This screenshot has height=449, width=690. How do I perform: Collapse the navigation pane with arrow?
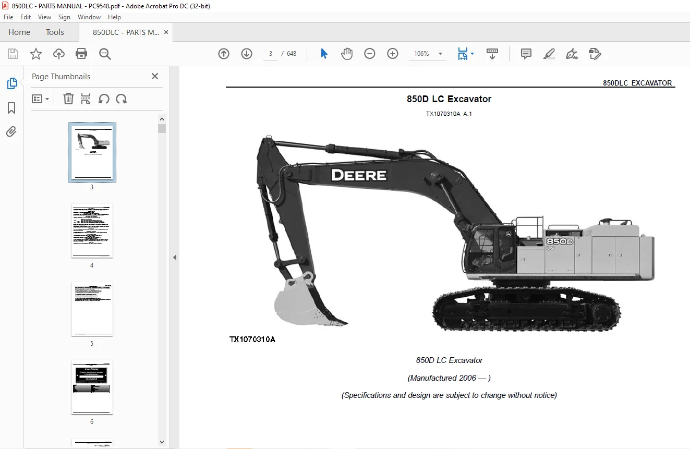pos(175,257)
